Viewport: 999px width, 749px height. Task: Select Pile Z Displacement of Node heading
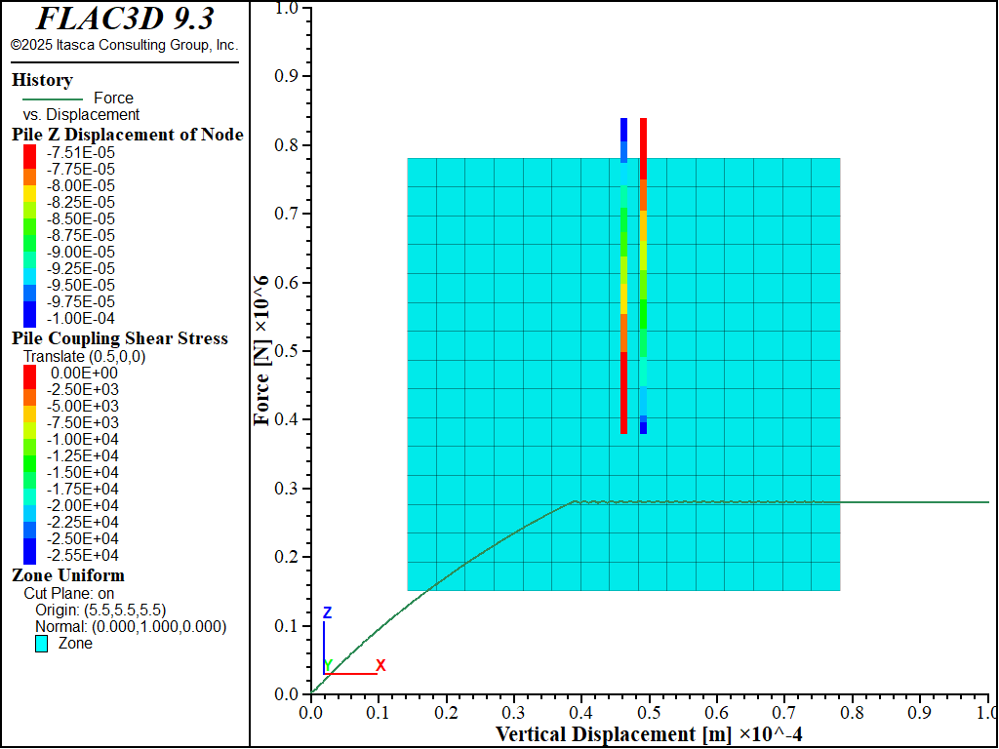(127, 135)
